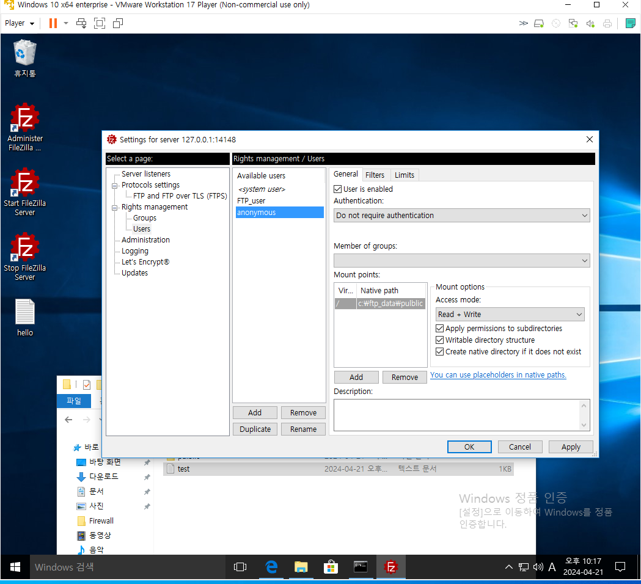The image size is (641, 584).
Task: Select the Updates settings page
Action: point(134,273)
